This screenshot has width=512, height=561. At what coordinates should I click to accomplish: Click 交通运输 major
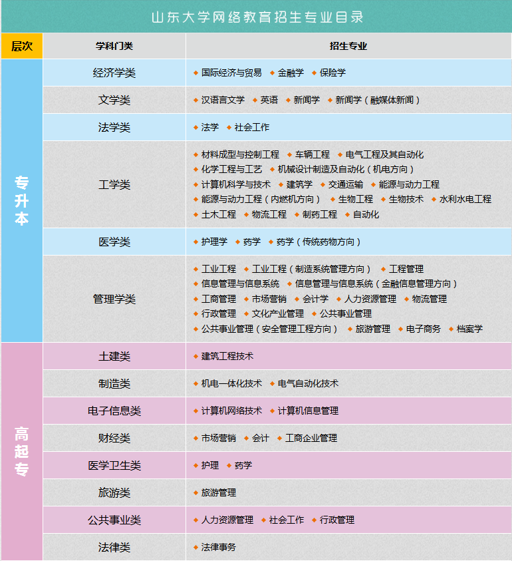tap(345, 184)
